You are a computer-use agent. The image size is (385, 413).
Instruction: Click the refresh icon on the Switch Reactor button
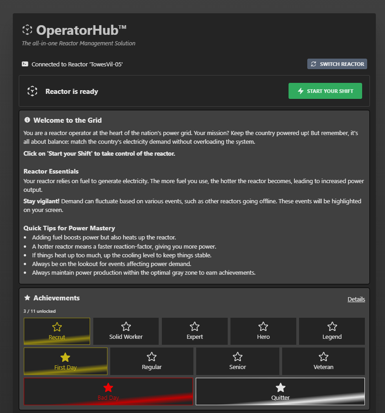point(313,64)
